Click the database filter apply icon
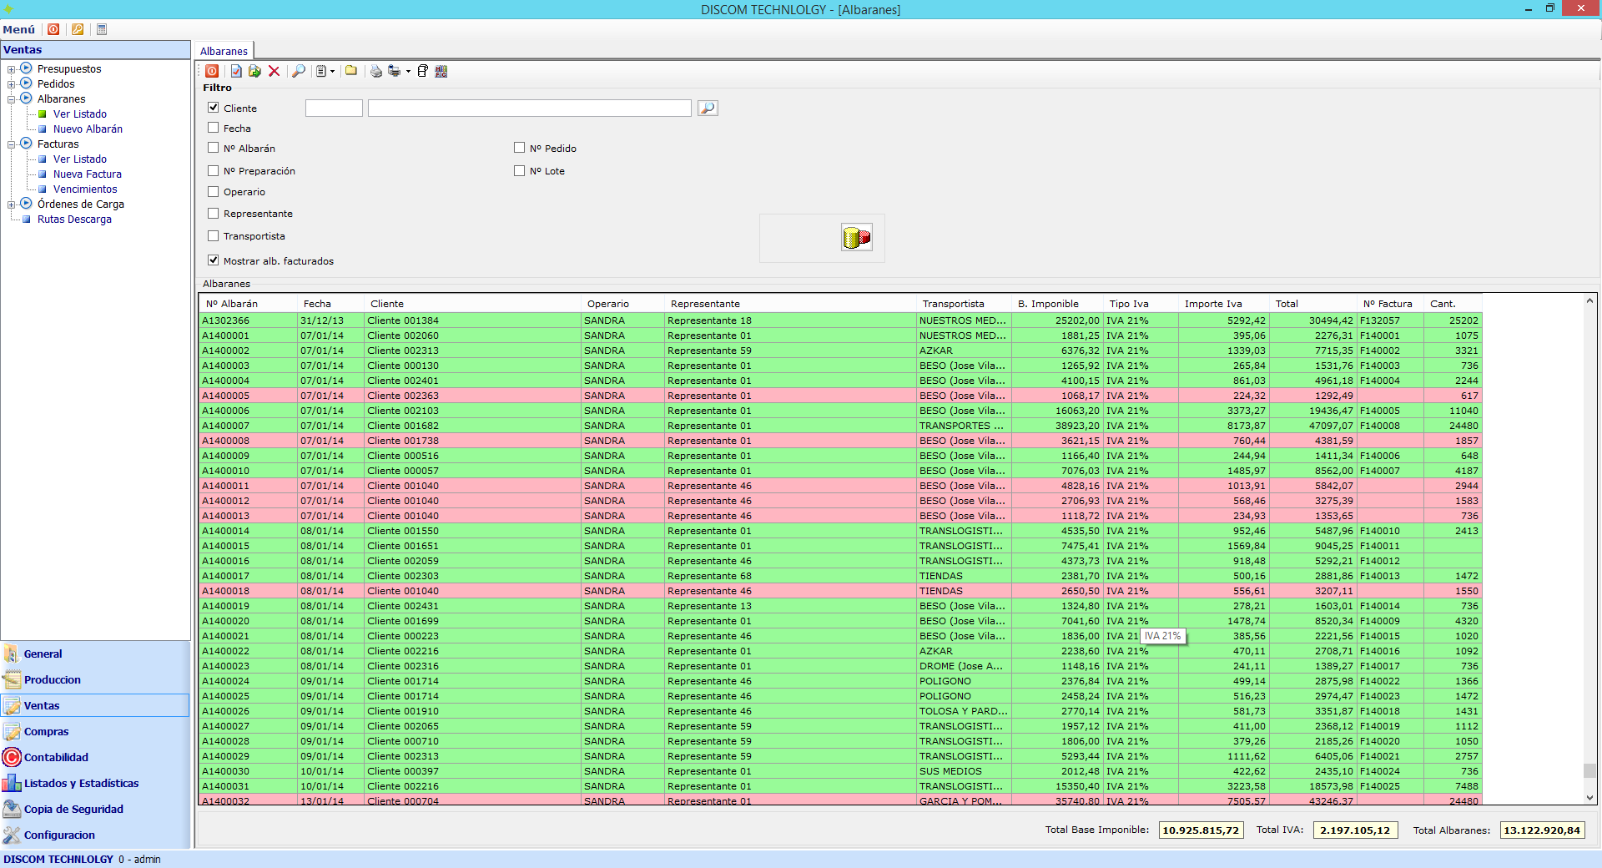This screenshot has height=868, width=1602. click(856, 238)
